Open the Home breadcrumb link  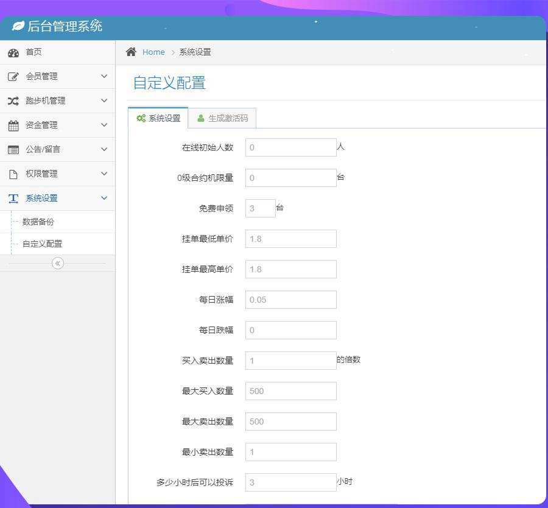point(153,52)
